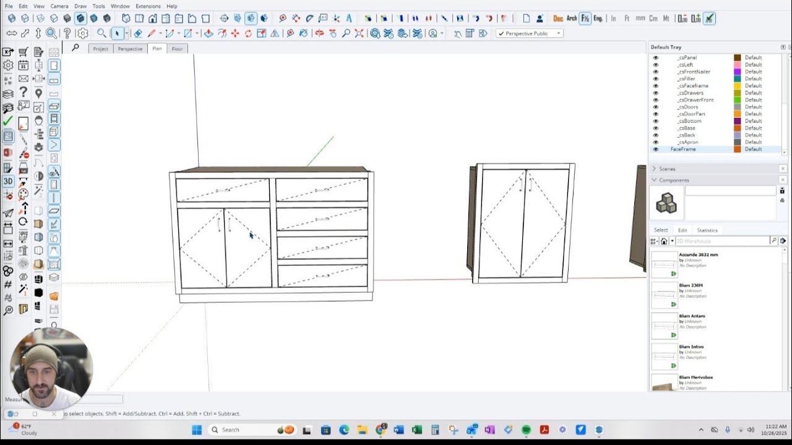The image size is (792, 445).
Task: Toggle the FaceFrame tag eye icon
Action: point(656,149)
